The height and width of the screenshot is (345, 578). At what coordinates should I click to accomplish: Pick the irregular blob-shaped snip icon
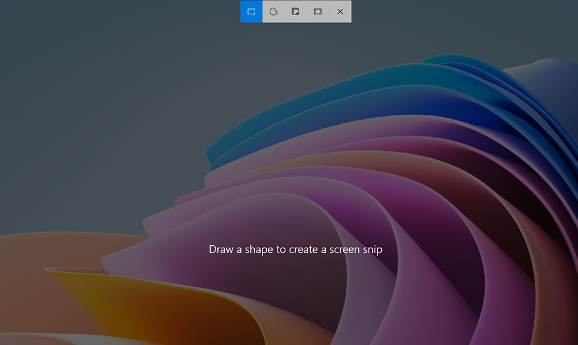[273, 11]
